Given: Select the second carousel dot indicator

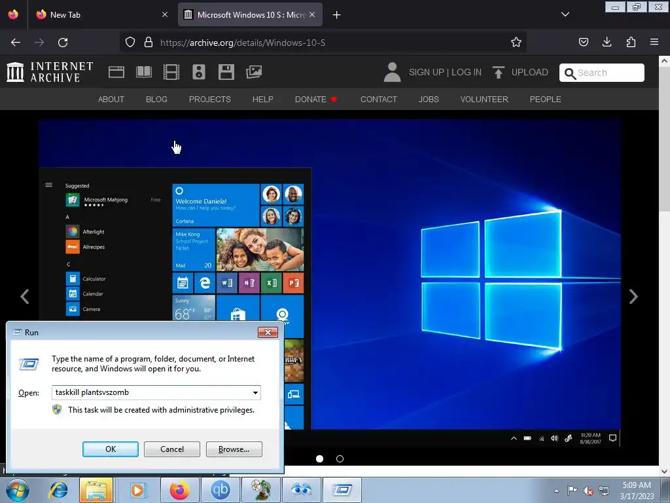Looking at the screenshot, I should tap(340, 458).
